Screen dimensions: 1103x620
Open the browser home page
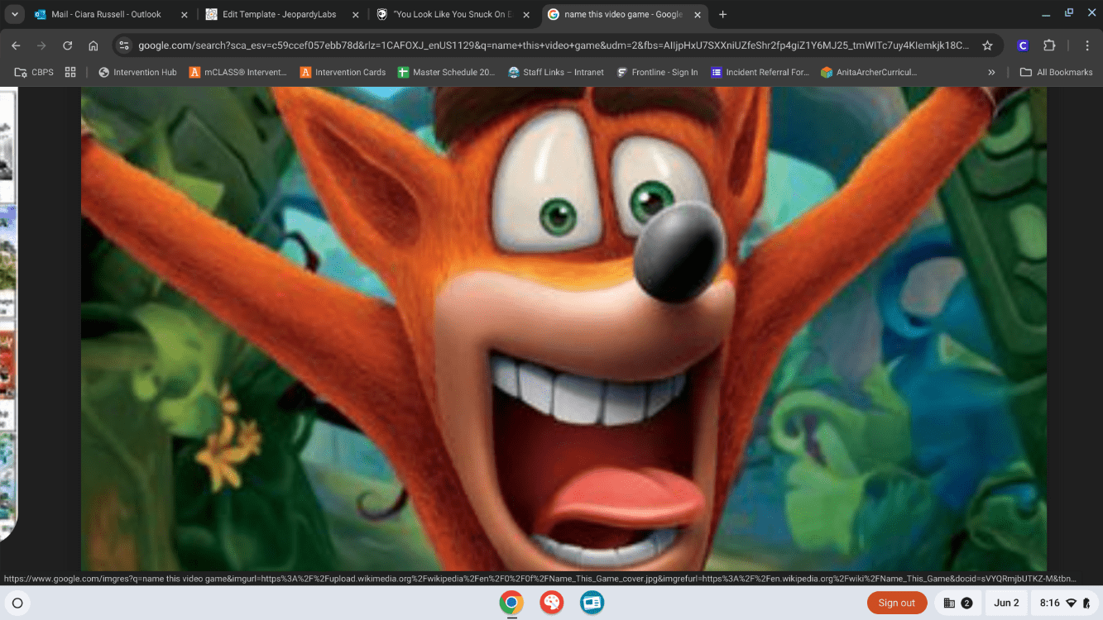tap(94, 45)
